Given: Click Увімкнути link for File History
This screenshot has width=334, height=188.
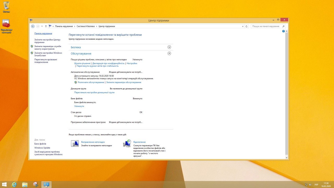Looking at the screenshot, I should tap(79, 106).
